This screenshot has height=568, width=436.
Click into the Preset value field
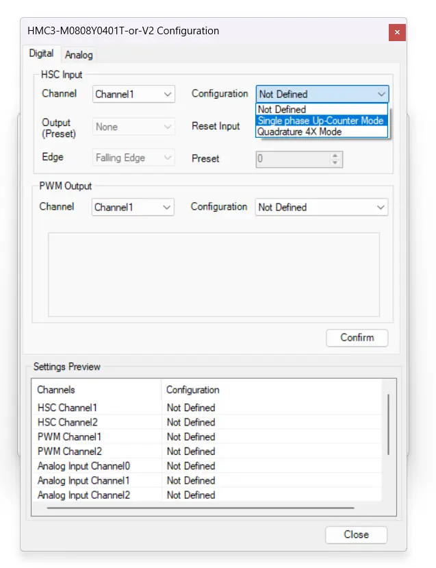(x=292, y=159)
